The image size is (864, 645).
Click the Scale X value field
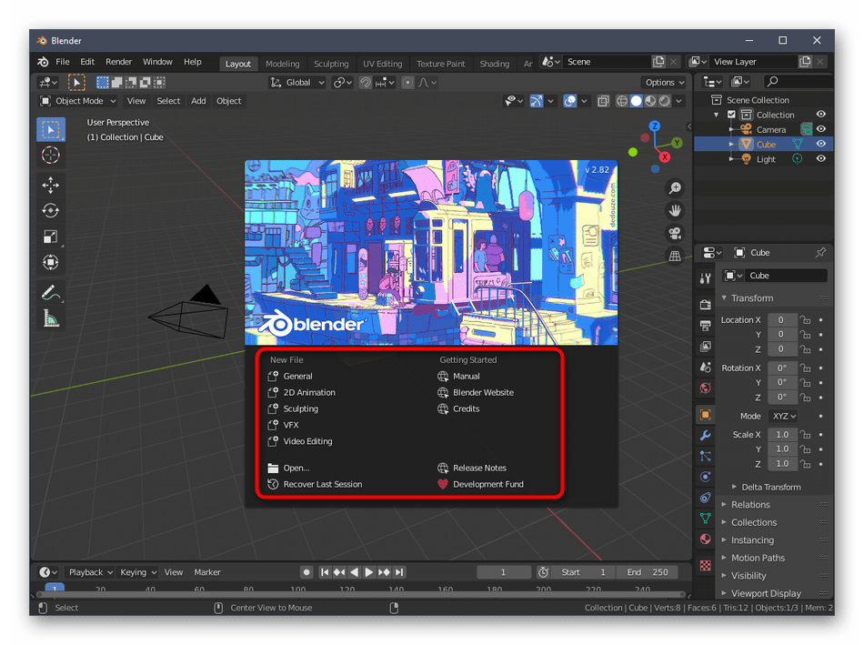pos(782,435)
